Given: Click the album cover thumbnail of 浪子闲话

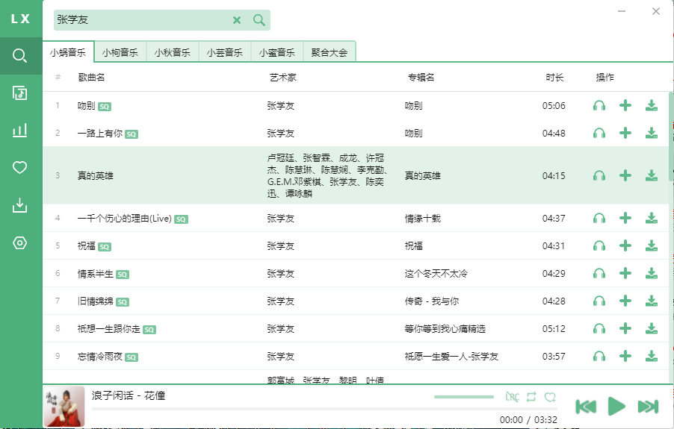Looking at the screenshot, I should 64,407.
